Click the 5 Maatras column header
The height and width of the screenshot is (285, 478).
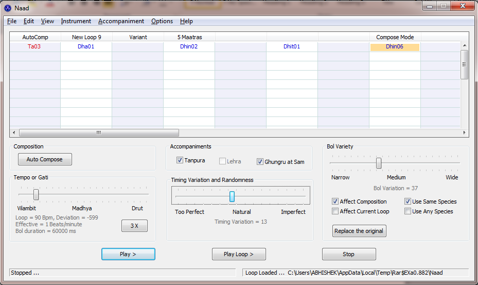[x=190, y=37]
